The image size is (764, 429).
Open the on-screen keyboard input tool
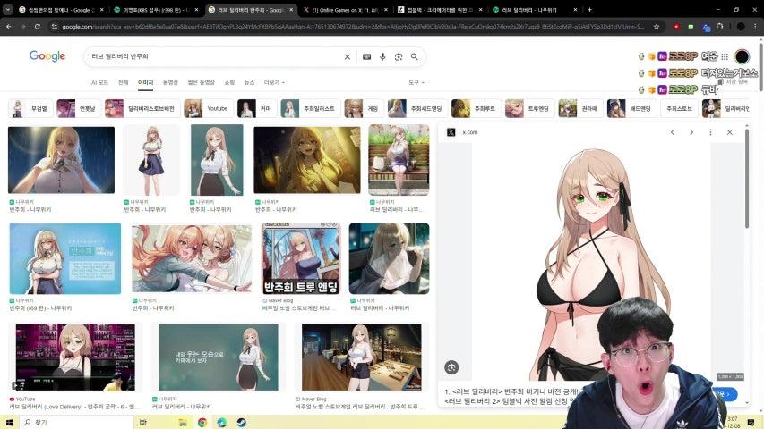[367, 57]
